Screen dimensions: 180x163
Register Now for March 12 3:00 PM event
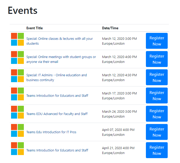pyautogui.click(x=157, y=41)
